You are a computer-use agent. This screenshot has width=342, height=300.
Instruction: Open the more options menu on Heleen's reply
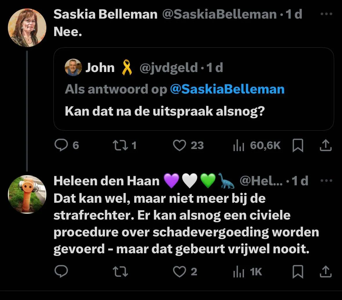coord(327,180)
